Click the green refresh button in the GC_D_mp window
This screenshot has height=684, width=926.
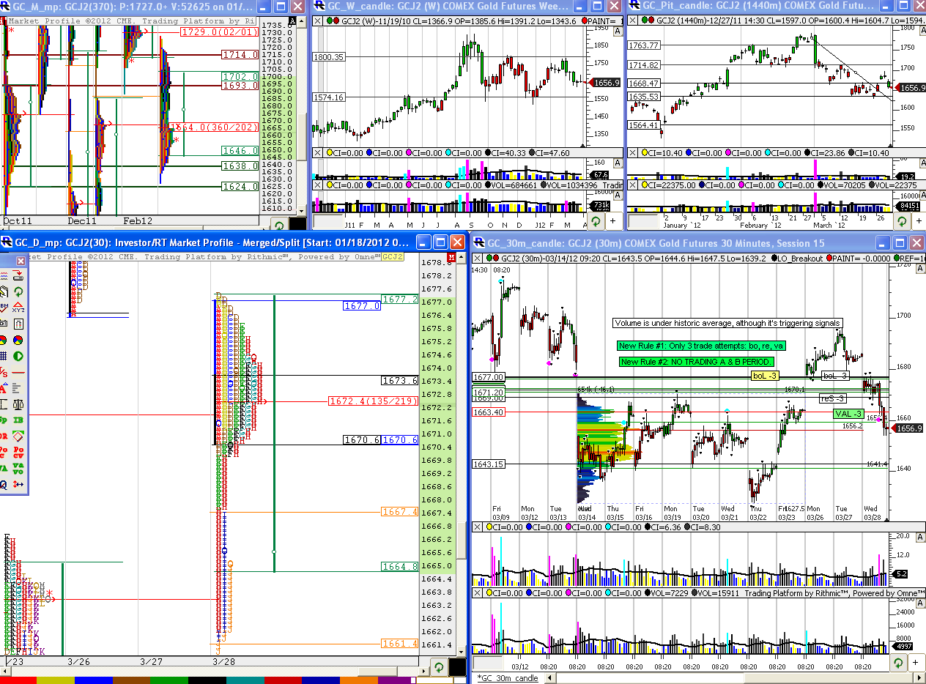tap(438, 667)
